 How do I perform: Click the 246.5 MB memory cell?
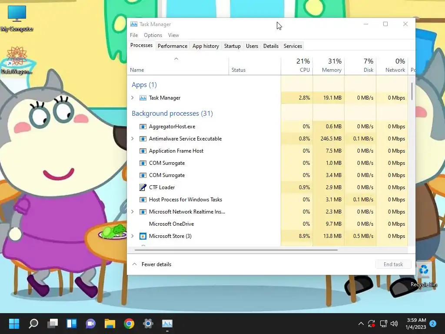tap(329, 139)
